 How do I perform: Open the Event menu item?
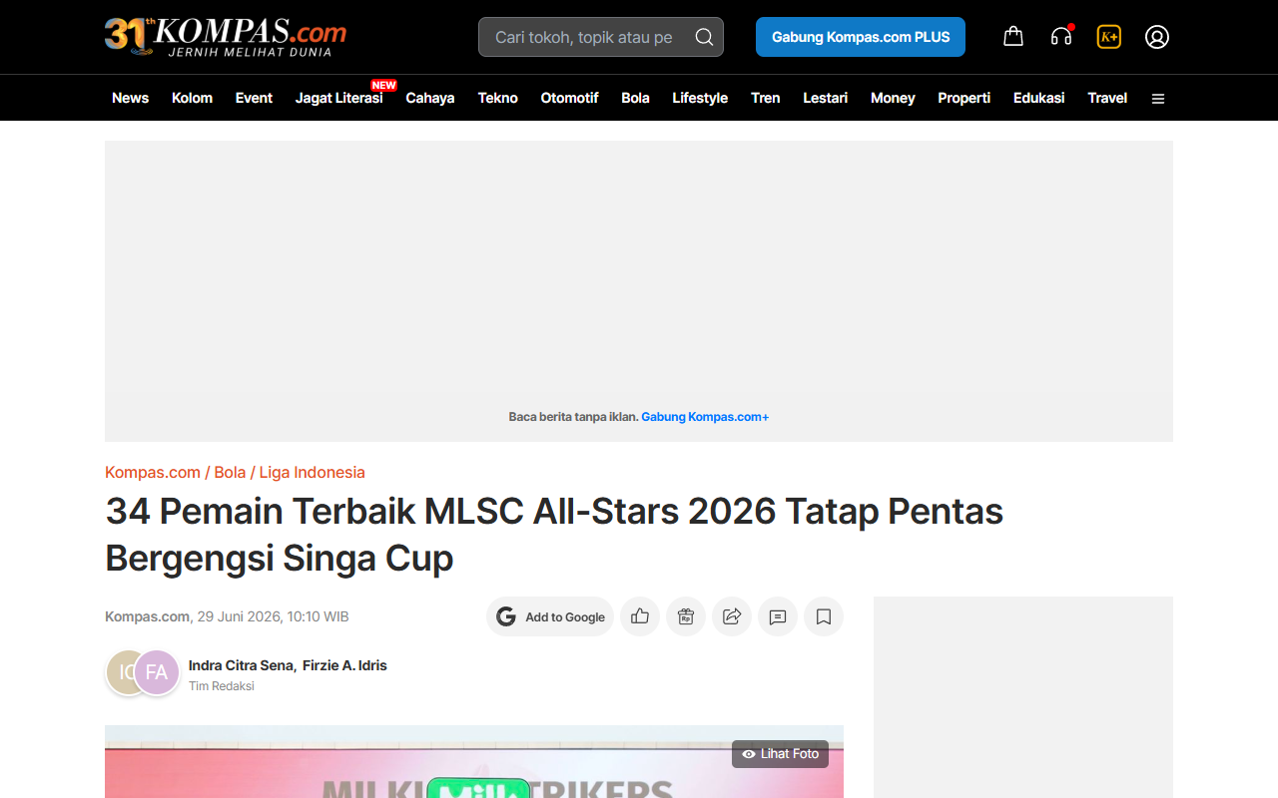(x=254, y=98)
